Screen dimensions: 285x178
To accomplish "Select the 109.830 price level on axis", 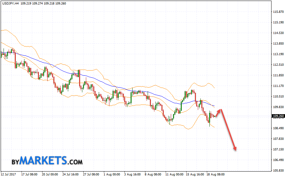I will pos(277,107).
